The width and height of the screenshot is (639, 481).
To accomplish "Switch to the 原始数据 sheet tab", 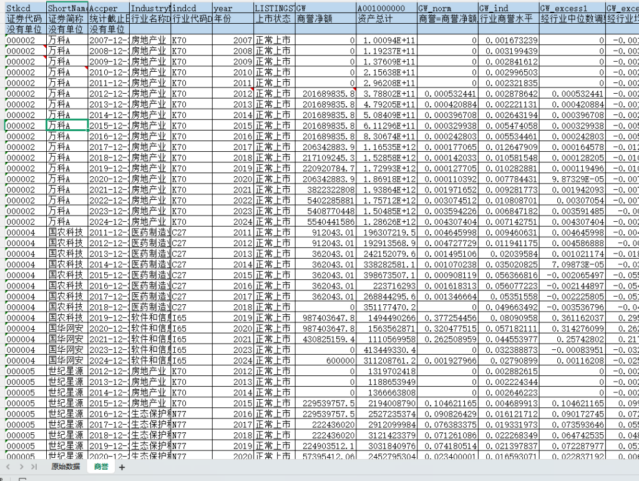I will coord(65,466).
